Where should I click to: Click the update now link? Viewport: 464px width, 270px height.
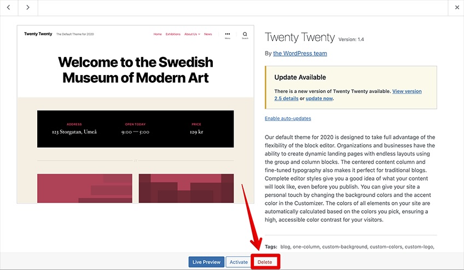point(319,98)
